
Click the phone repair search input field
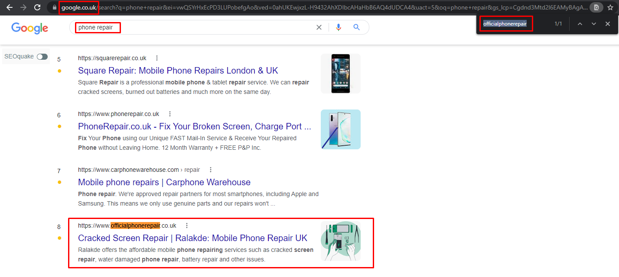(x=195, y=27)
